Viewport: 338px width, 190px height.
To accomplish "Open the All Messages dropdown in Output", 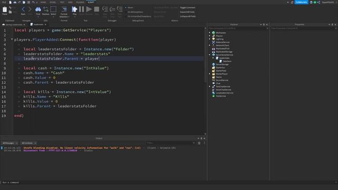I will click(10, 143).
